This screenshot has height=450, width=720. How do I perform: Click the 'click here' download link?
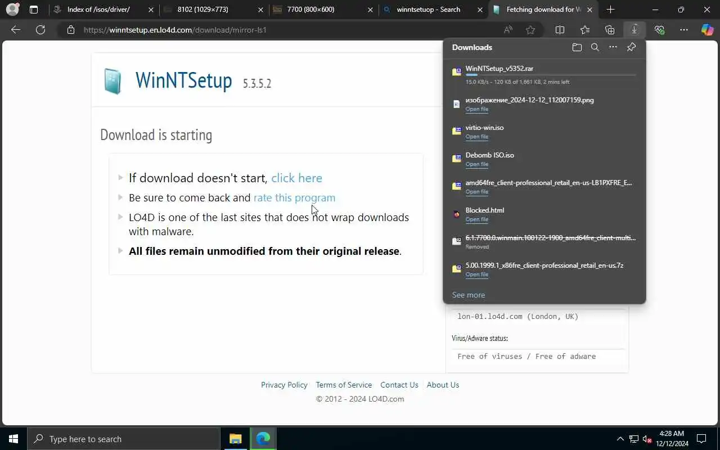[x=296, y=178]
